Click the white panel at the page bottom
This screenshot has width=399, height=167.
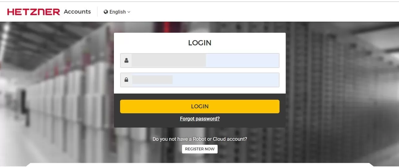tap(200, 165)
